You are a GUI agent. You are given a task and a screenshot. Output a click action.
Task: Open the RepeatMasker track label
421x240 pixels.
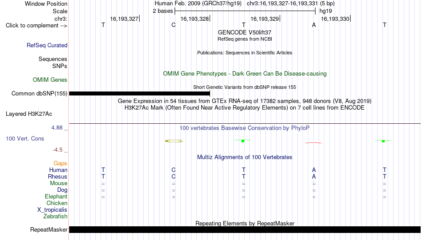point(49,229)
